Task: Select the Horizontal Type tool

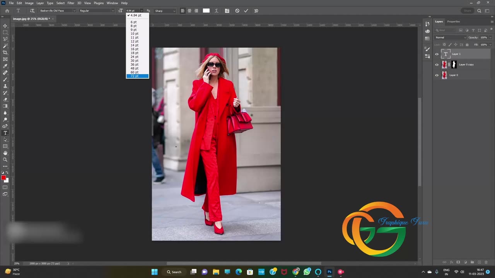Action: (5, 133)
